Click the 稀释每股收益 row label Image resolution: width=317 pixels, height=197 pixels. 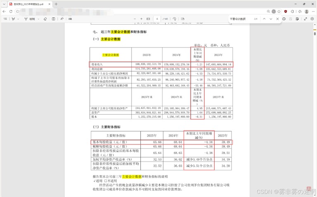(x=110, y=147)
